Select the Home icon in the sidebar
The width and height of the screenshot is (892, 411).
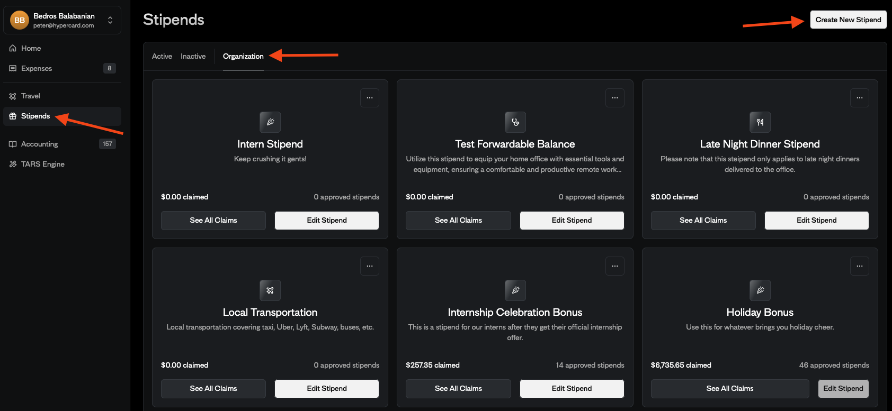13,48
